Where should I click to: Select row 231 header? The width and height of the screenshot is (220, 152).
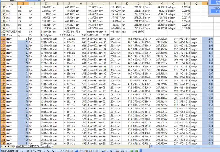coord(3,140)
